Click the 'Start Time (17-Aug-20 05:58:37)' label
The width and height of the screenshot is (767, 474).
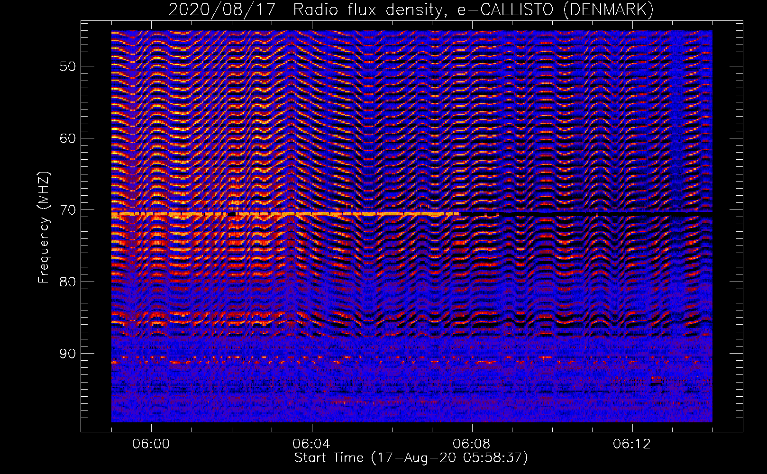coord(411,458)
